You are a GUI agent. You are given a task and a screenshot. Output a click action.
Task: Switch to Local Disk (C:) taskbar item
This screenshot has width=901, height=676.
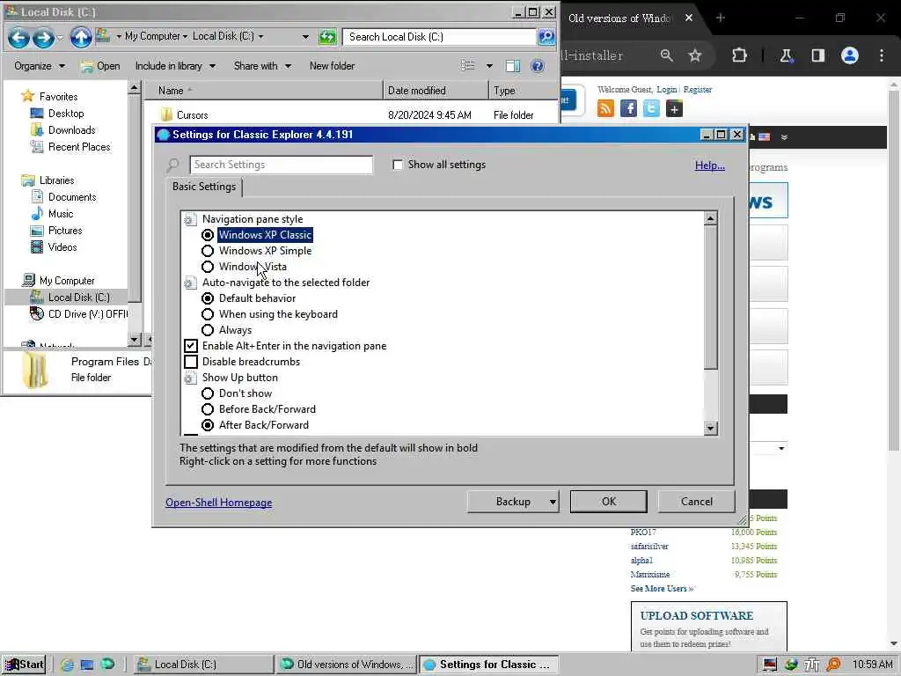(204, 665)
